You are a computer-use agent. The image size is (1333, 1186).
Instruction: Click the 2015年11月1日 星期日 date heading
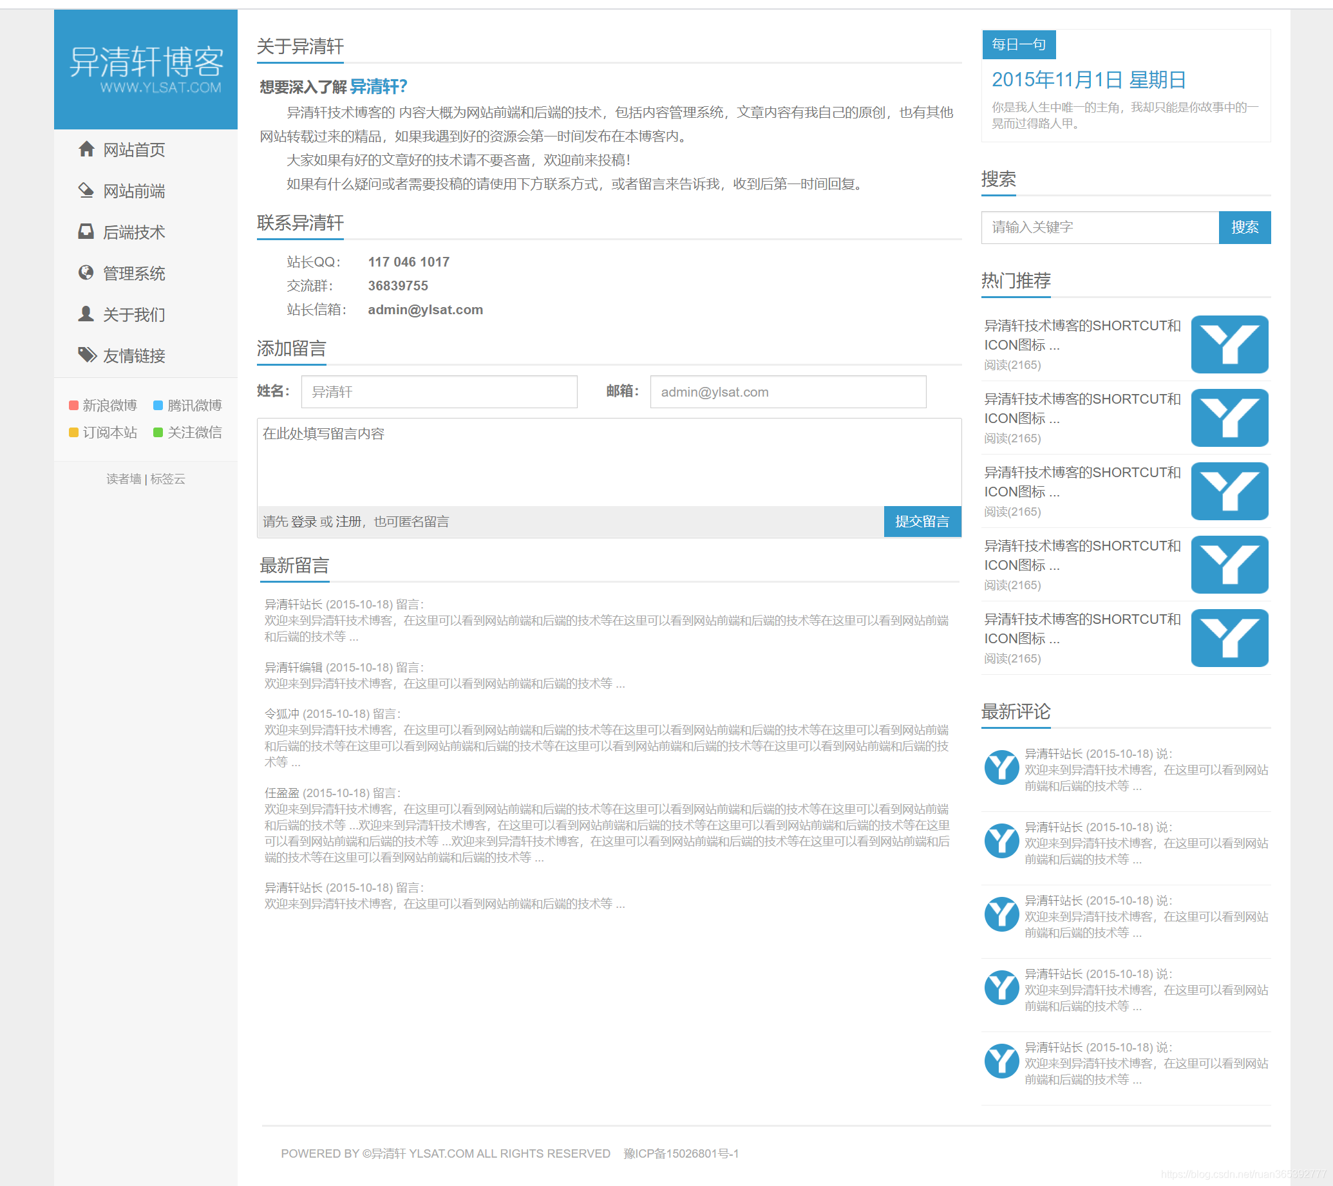pos(1088,80)
